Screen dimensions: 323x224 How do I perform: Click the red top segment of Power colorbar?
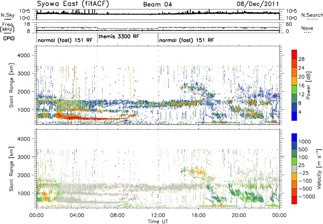coord(294,54)
